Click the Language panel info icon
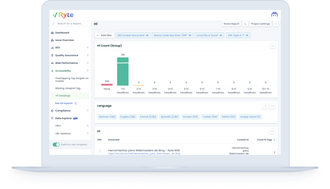The height and width of the screenshot is (189, 330). [265, 106]
